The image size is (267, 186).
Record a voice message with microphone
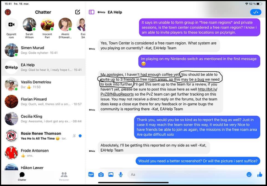coord(121,174)
